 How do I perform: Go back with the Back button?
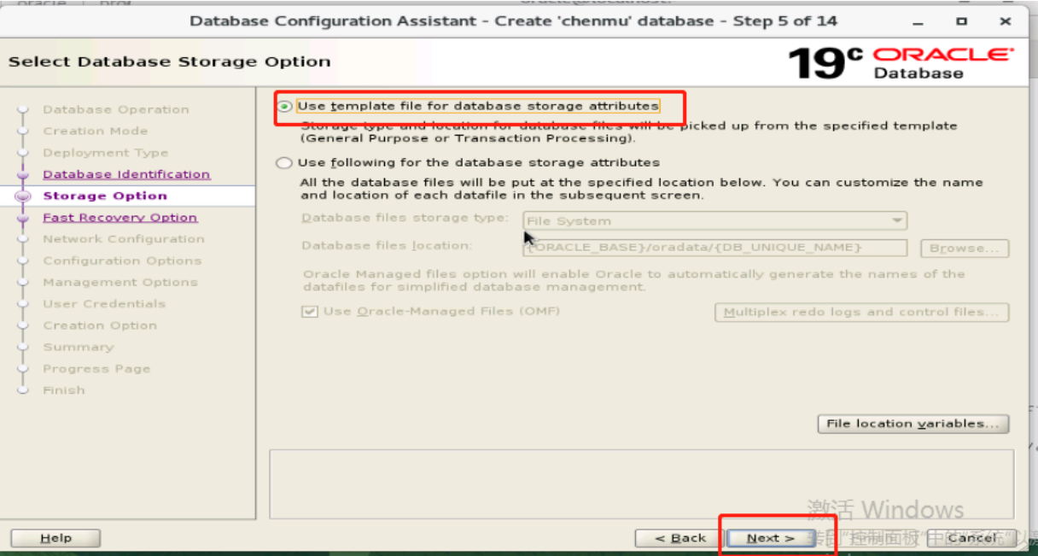click(680, 538)
